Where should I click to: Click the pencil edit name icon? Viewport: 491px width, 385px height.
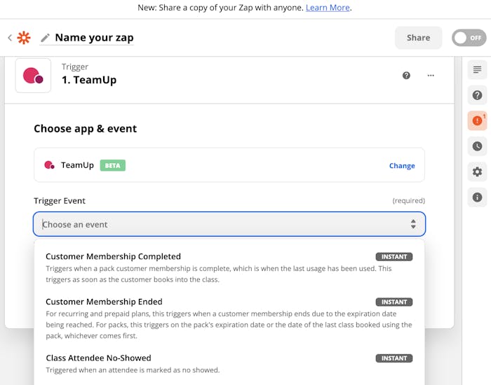tap(46, 38)
